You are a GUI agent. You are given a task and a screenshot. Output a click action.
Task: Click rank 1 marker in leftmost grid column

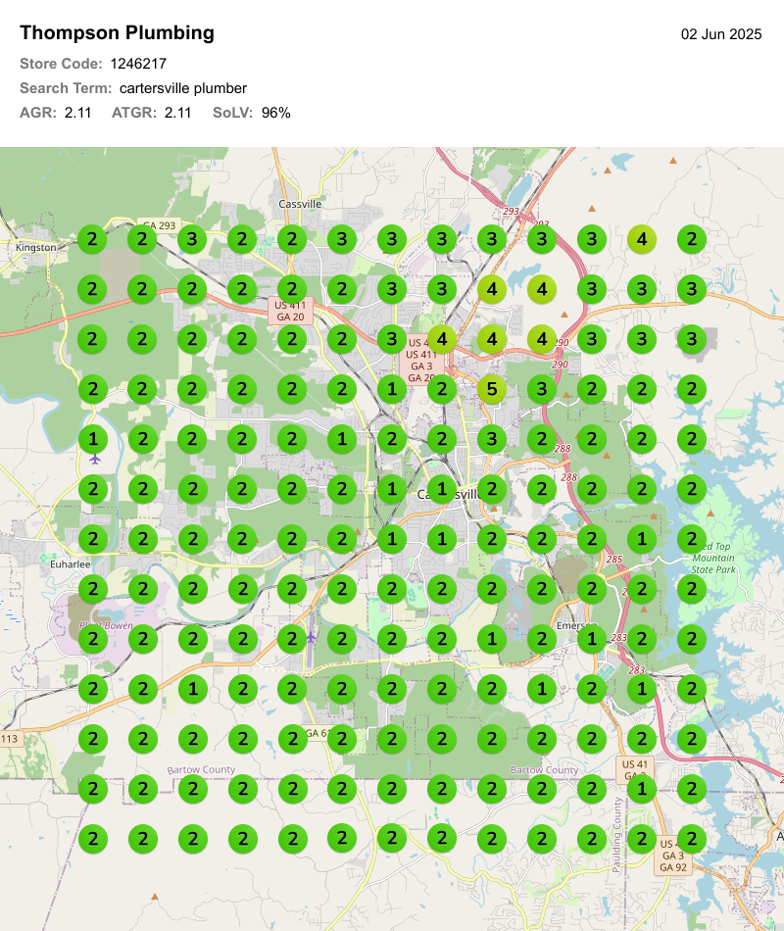click(92, 439)
